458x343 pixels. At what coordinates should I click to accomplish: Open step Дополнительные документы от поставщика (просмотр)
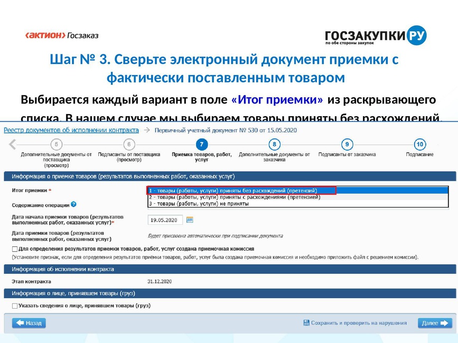tap(56, 160)
